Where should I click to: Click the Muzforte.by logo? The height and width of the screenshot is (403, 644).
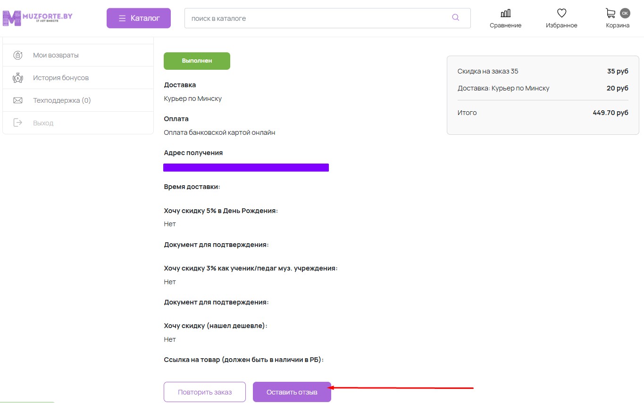coord(37,18)
